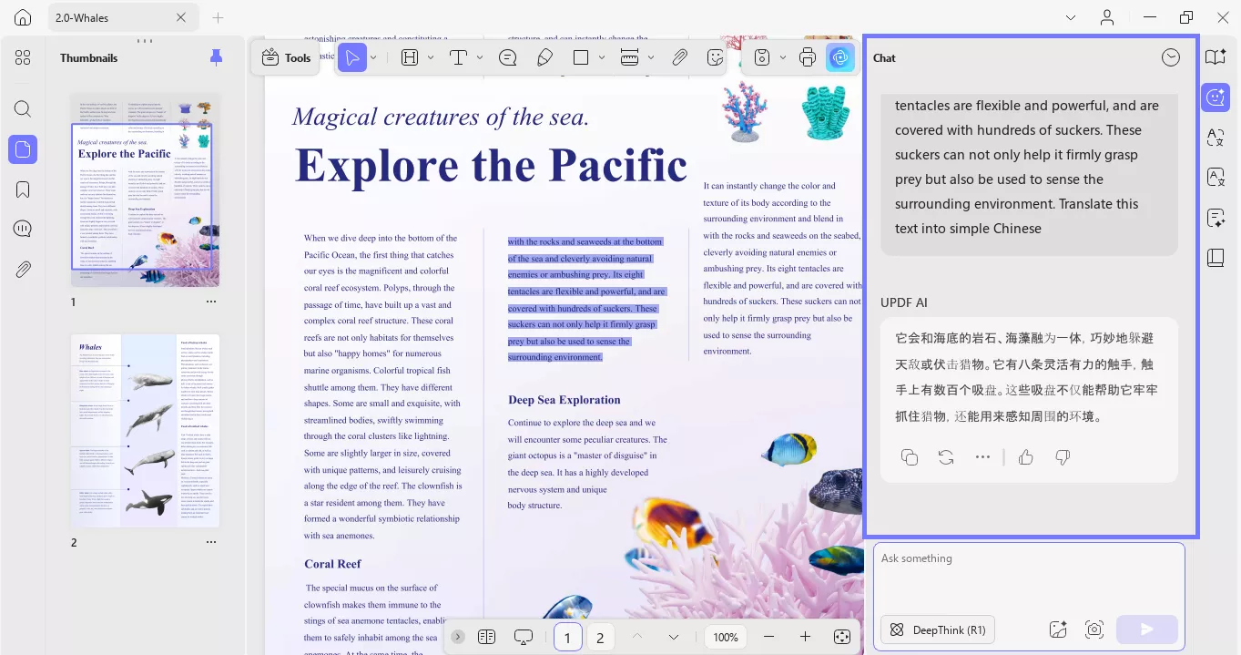Viewport: 1241px width, 655px height.
Task: Open more options under AI response
Action: tap(982, 457)
